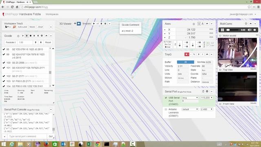This screenshot has width=261, height=147.
Task: Toggle the 3D Viewer look-at eye icon
Action: [75, 24]
